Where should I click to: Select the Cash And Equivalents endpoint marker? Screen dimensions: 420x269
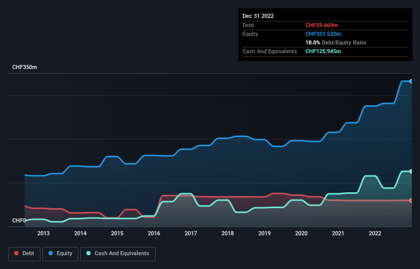411,171
